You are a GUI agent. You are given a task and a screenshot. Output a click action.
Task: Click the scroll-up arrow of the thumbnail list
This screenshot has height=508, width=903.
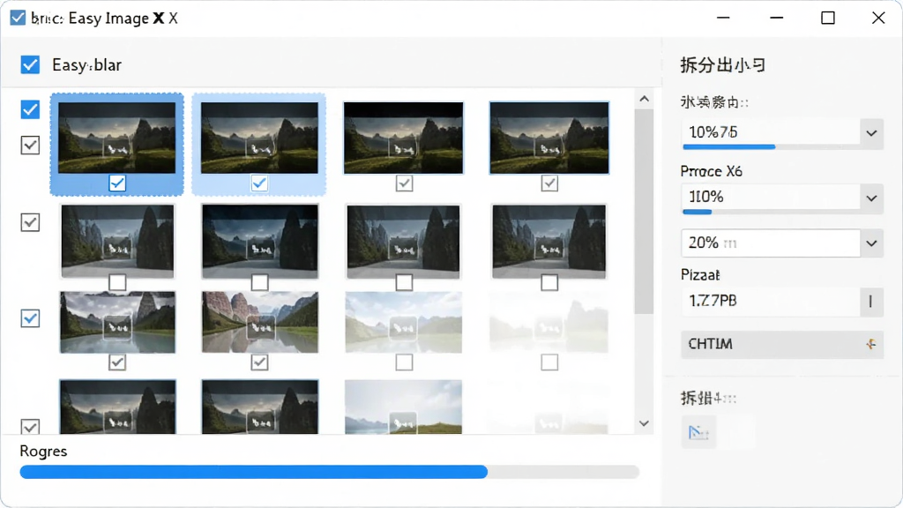(x=645, y=99)
